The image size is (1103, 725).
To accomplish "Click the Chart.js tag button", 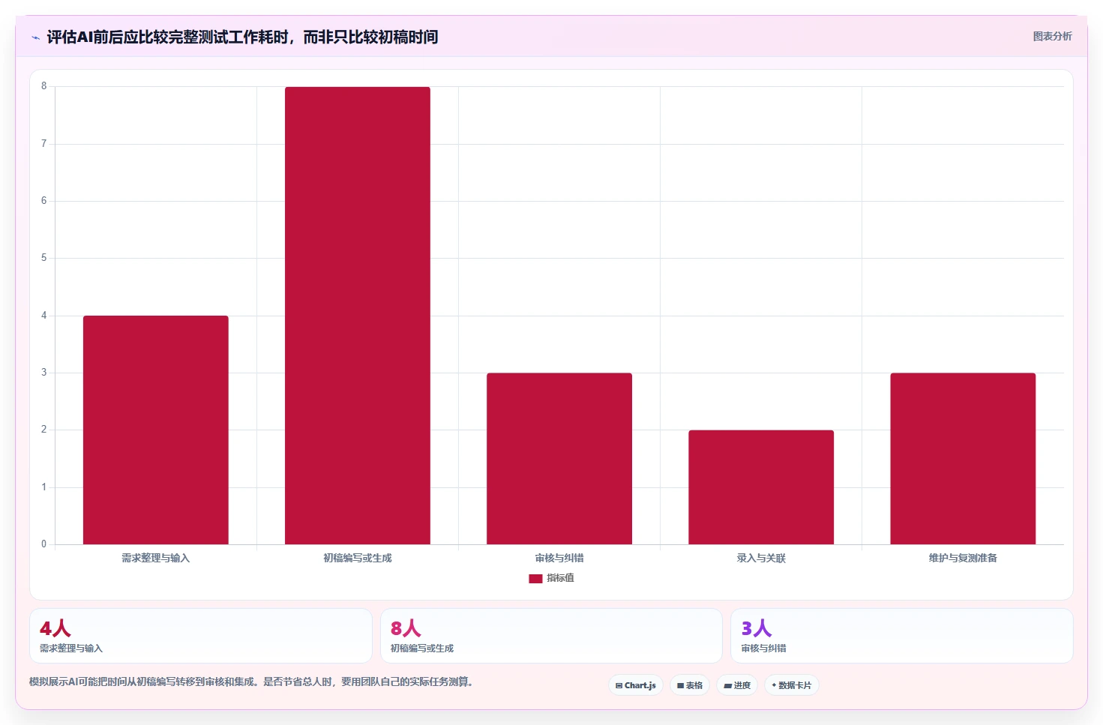I will tap(636, 685).
